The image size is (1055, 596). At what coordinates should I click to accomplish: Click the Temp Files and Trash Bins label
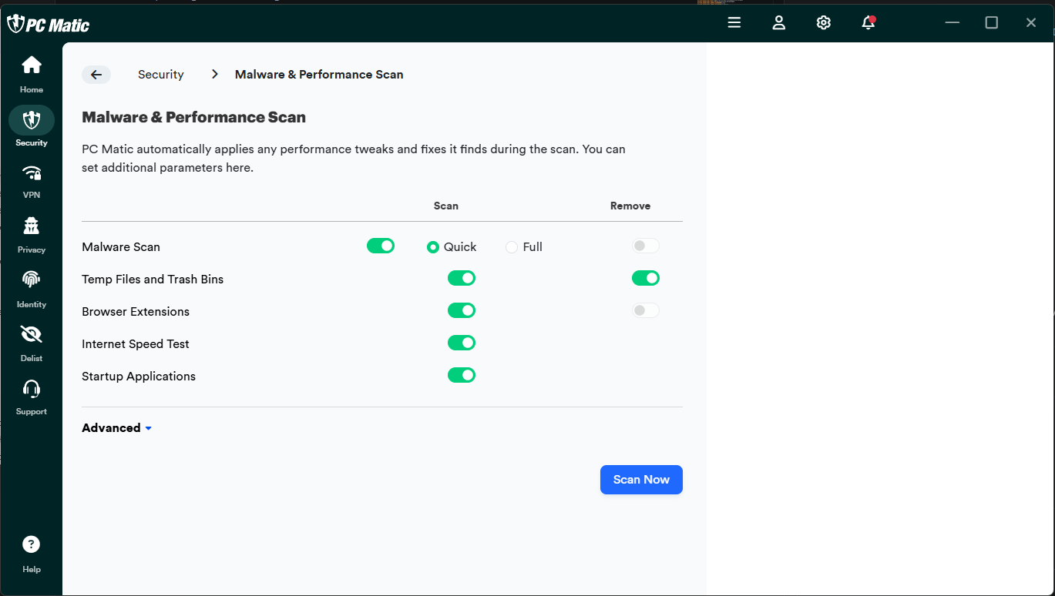pyautogui.click(x=153, y=280)
